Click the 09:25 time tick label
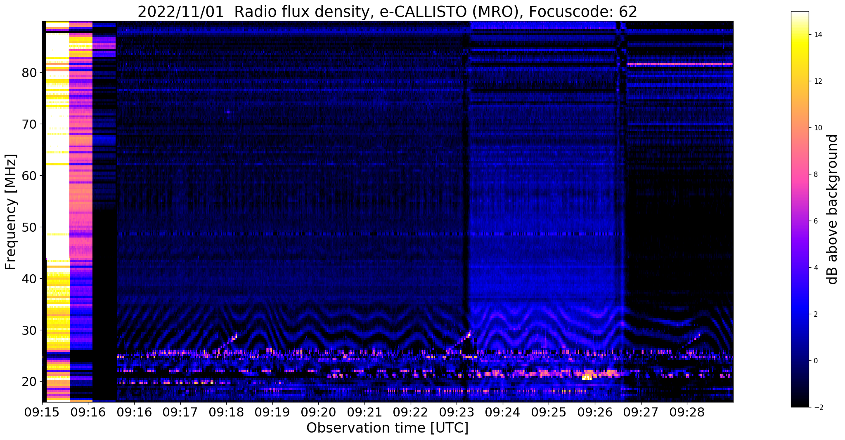The image size is (845, 440). (x=549, y=412)
